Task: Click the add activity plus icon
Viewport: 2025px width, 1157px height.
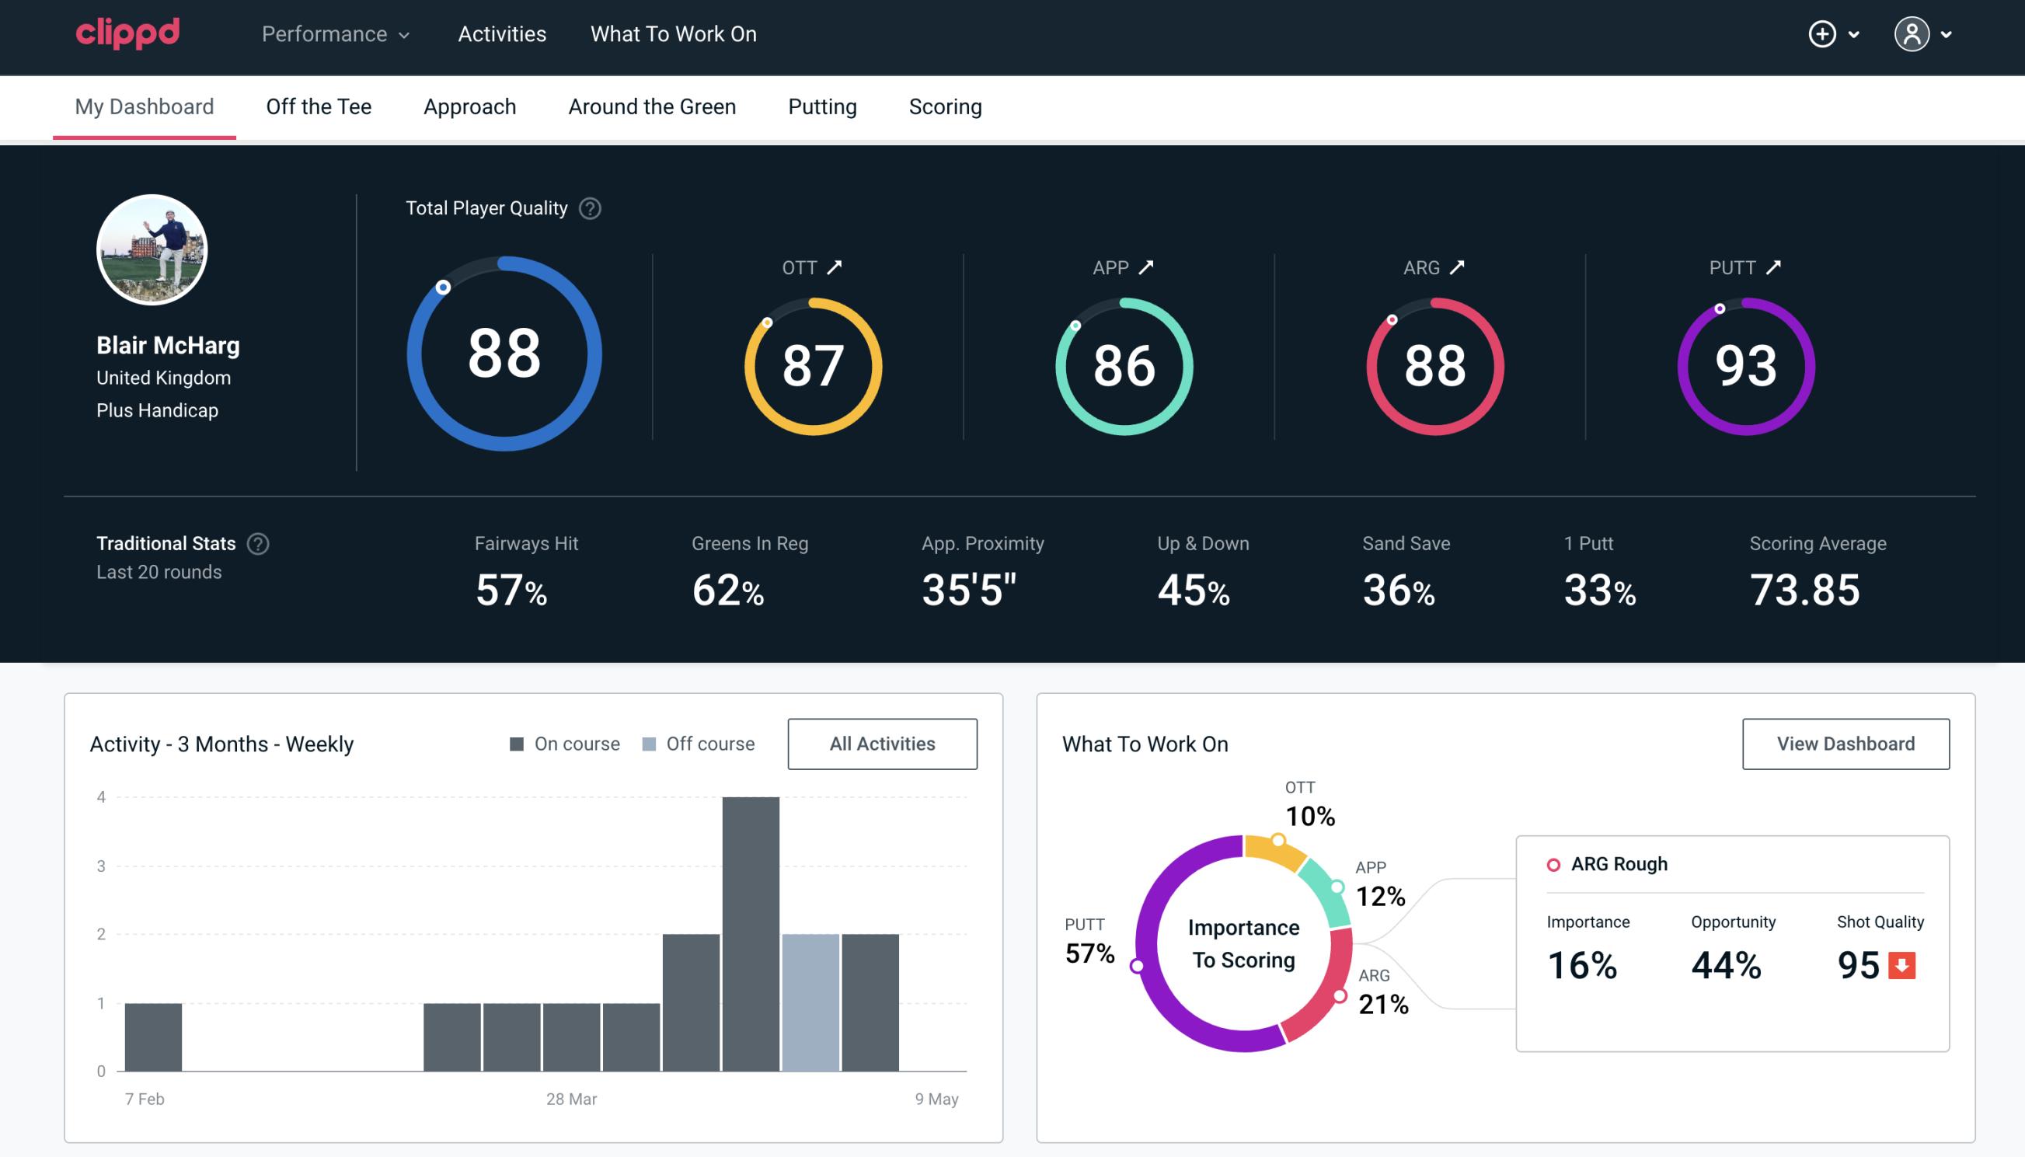Action: 1822,35
